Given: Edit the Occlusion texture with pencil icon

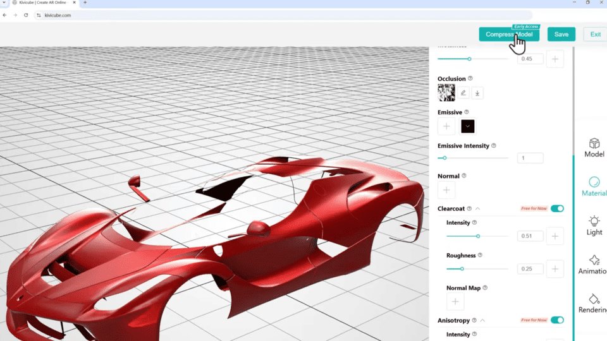Looking at the screenshot, I should click(463, 93).
